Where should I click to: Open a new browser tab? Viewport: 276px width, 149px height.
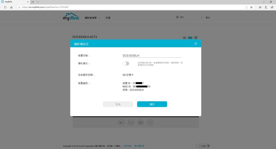click(33, 2)
